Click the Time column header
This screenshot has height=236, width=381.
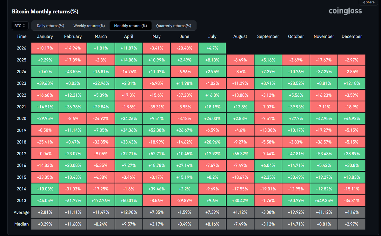tap(22, 36)
